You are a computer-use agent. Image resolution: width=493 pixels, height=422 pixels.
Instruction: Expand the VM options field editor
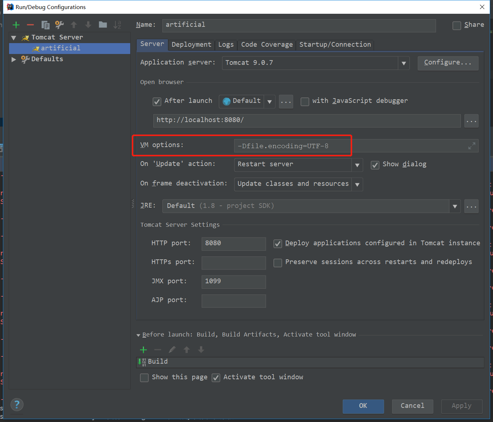click(x=472, y=146)
